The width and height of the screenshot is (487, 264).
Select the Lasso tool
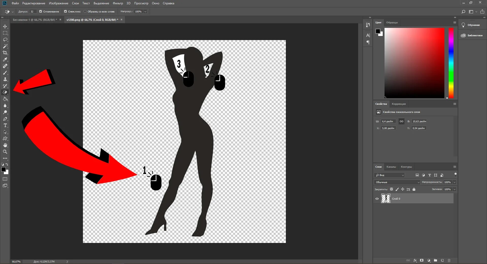(x=5, y=40)
